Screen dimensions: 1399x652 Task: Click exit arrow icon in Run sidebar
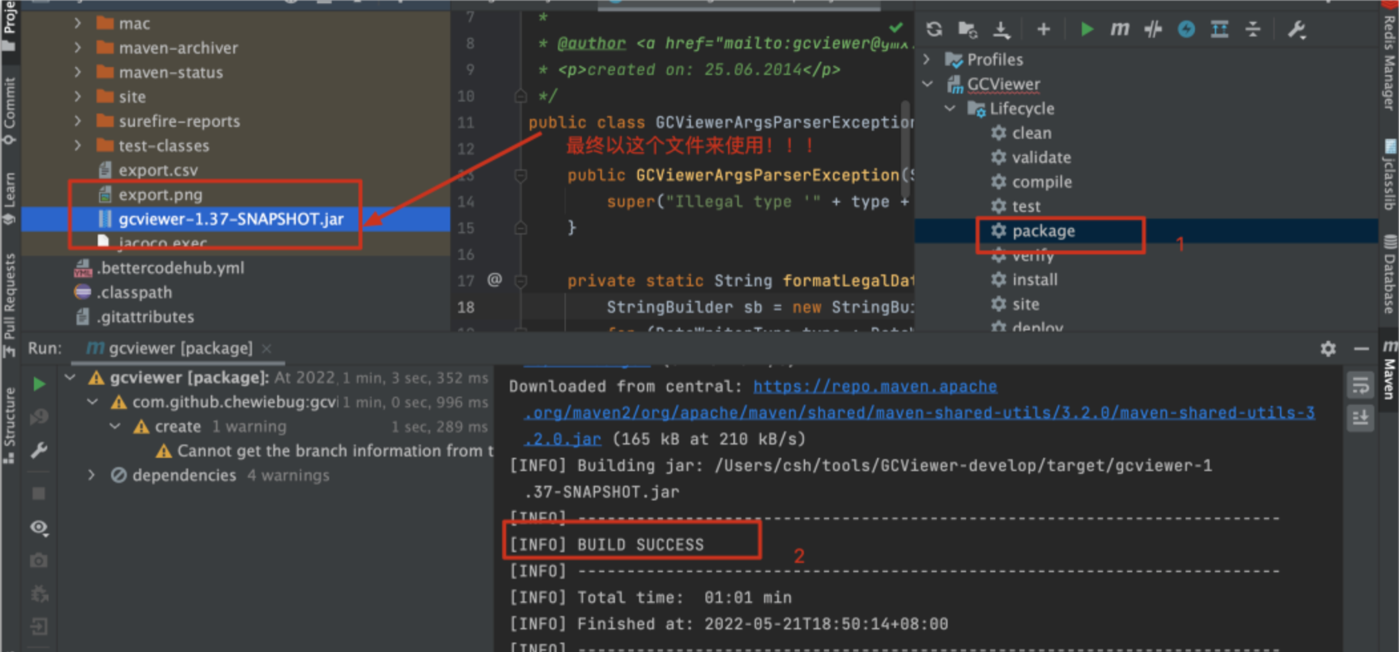39,626
